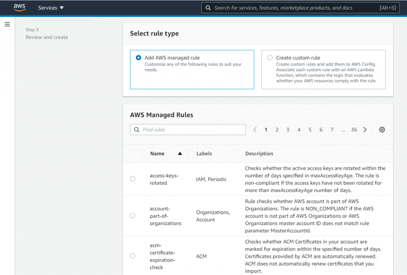
Task: Open the Services dropdown menu
Action: pyautogui.click(x=50, y=8)
